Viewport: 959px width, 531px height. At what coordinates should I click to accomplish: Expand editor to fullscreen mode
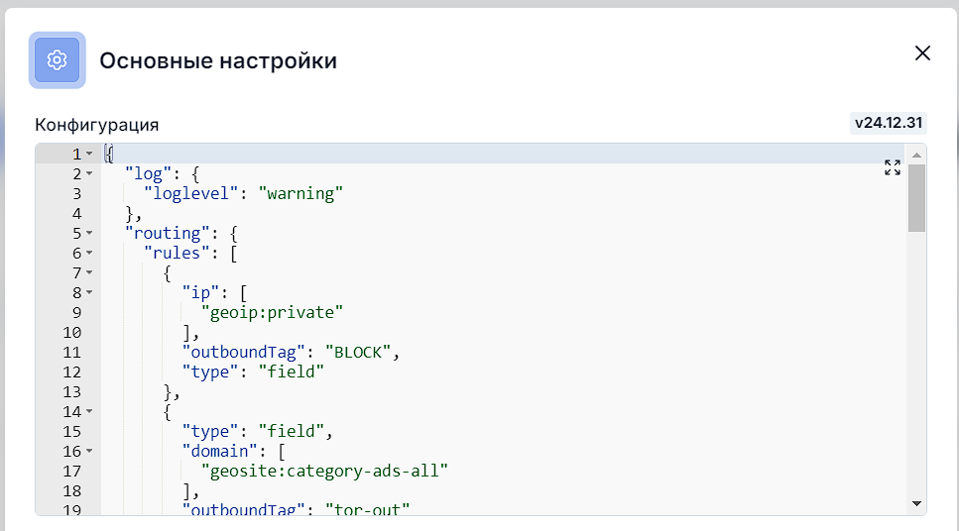tap(893, 167)
